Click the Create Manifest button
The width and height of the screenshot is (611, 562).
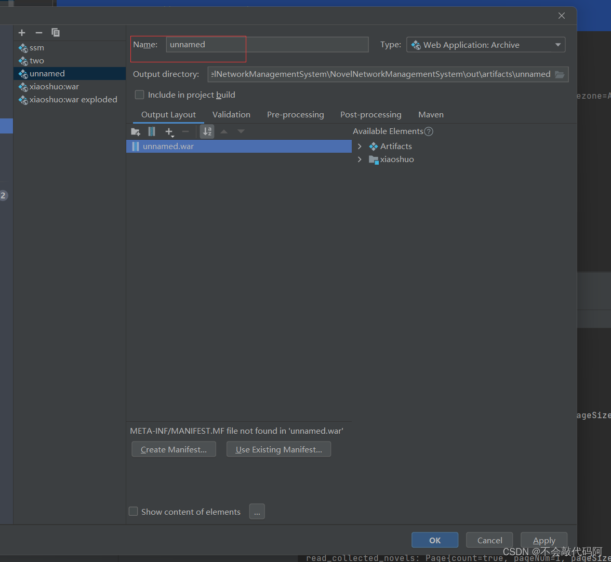tap(174, 449)
